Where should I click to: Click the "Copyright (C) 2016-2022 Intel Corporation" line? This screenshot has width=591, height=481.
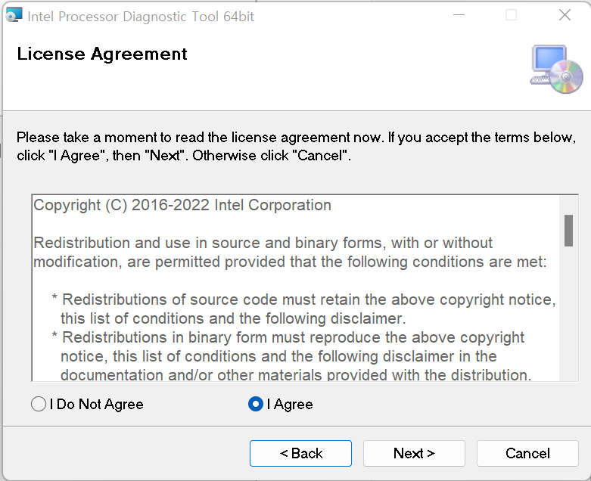[x=182, y=205]
